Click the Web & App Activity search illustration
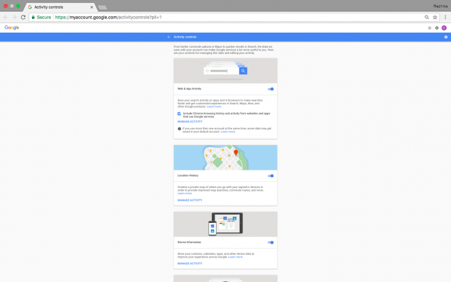The image size is (451, 282). pyautogui.click(x=226, y=71)
